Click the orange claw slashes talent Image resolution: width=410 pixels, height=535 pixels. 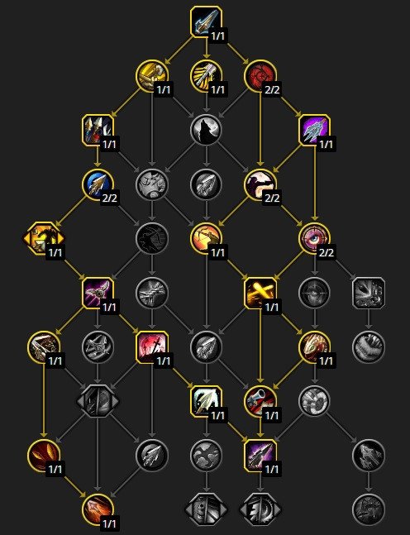tap(43, 455)
